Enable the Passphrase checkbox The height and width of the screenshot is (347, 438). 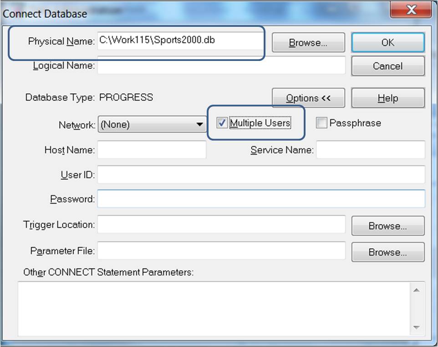321,123
